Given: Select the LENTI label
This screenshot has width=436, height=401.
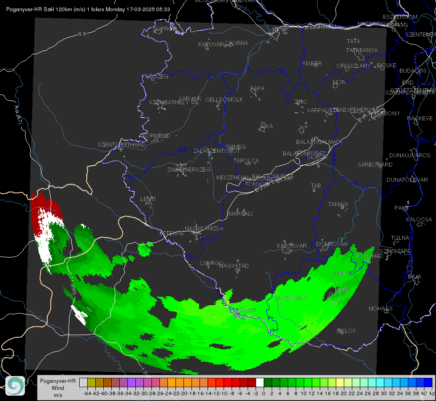Looking at the screenshot, I should [148, 199].
